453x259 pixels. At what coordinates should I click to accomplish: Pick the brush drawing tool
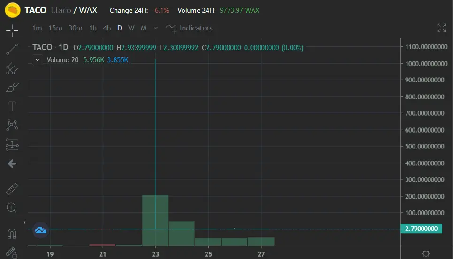12,88
